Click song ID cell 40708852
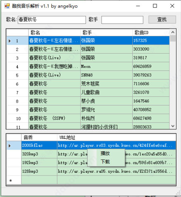 [151, 110]
